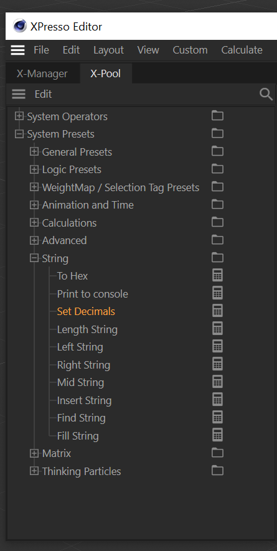Open the main hamburger menu beside File

[x=17, y=50]
